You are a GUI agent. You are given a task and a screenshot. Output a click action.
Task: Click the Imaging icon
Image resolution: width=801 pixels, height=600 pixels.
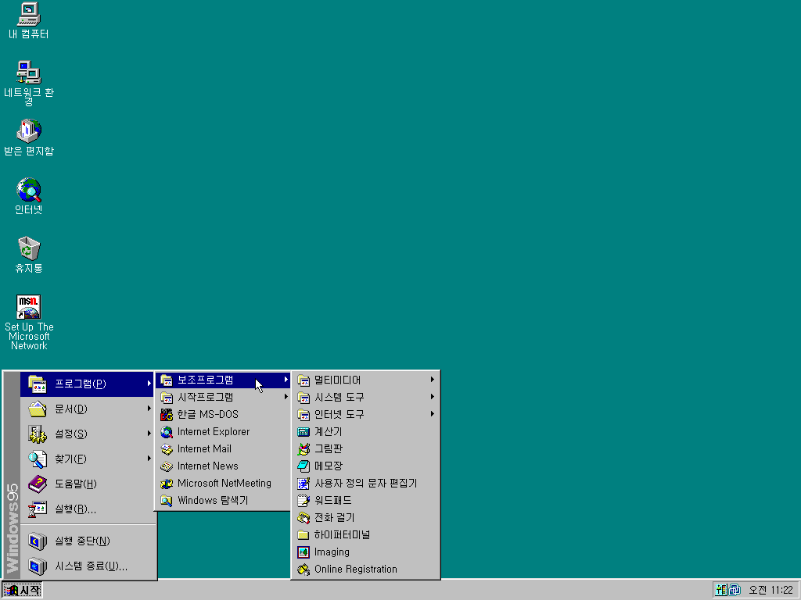[x=304, y=552]
